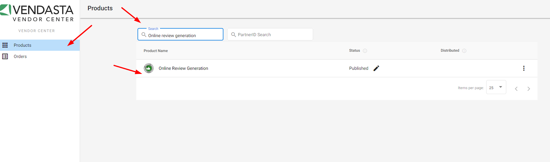Focus the product Search field
The width and height of the screenshot is (550, 162).
[180, 34]
